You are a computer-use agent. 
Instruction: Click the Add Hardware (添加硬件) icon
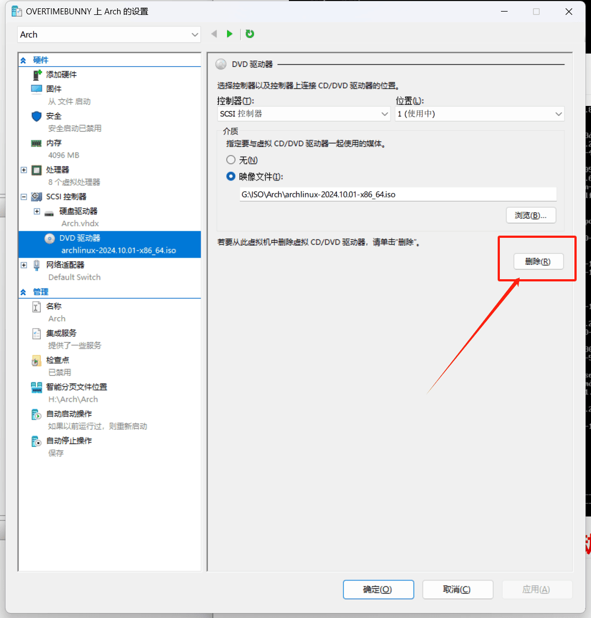point(36,74)
